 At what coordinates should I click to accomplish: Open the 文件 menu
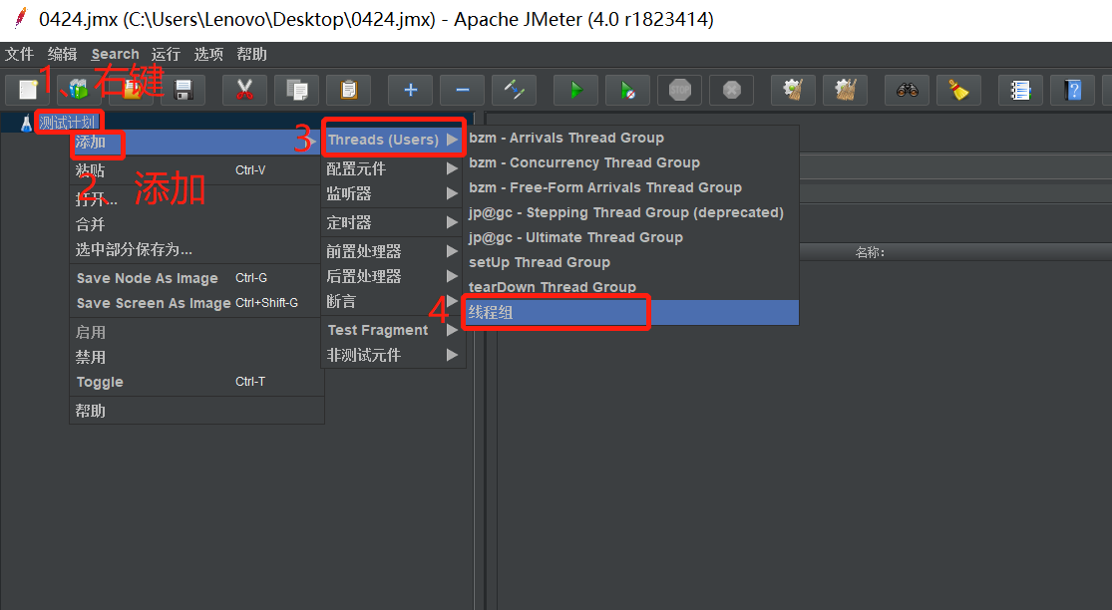19,54
